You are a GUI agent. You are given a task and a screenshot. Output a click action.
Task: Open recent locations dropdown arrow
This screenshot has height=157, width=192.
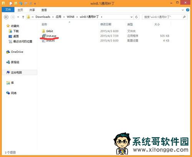(x=18, y=17)
